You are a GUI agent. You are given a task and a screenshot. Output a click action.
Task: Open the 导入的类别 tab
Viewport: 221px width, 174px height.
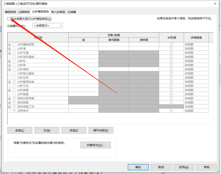point(58,12)
